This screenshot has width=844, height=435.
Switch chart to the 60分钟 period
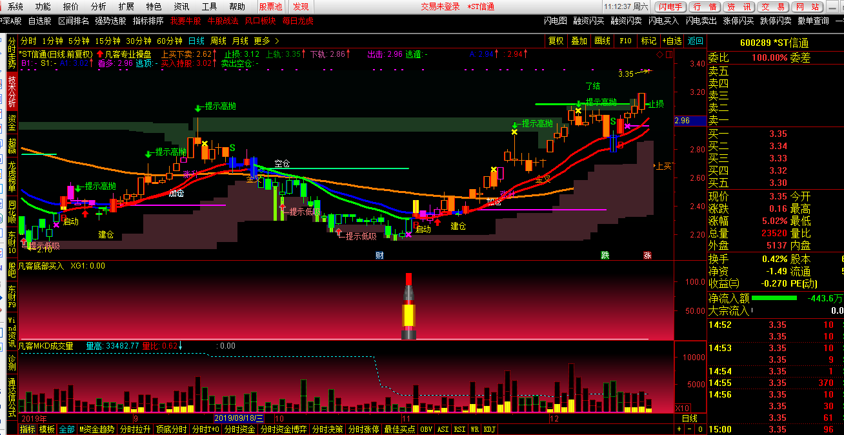(x=169, y=41)
